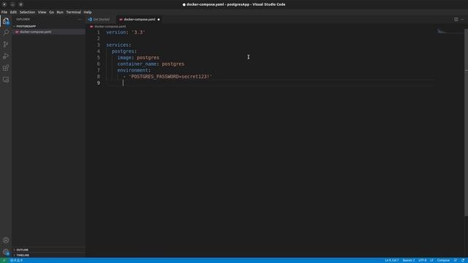Click Compose language mode in status bar
Image resolution: width=468 pixels, height=263 pixels.
[x=443, y=260]
